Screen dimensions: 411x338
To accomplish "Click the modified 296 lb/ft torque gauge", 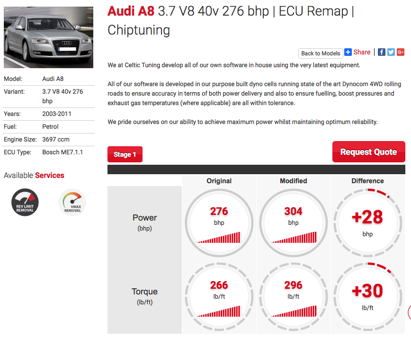I will pyautogui.click(x=293, y=297).
